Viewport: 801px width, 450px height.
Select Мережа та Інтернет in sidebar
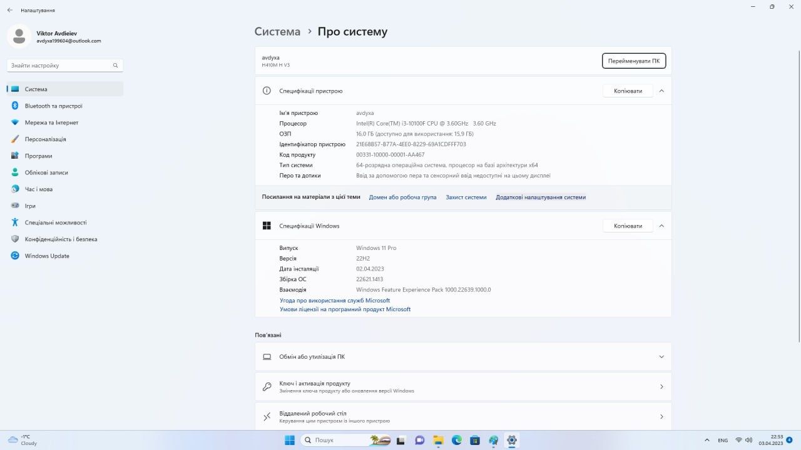[x=65, y=122]
